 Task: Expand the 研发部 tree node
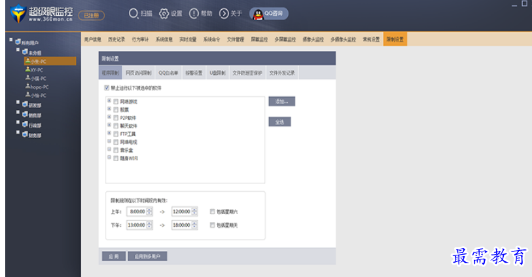point(18,102)
